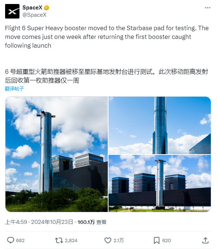Click the share upload icon
The width and height of the screenshot is (217, 249).
point(205,240)
